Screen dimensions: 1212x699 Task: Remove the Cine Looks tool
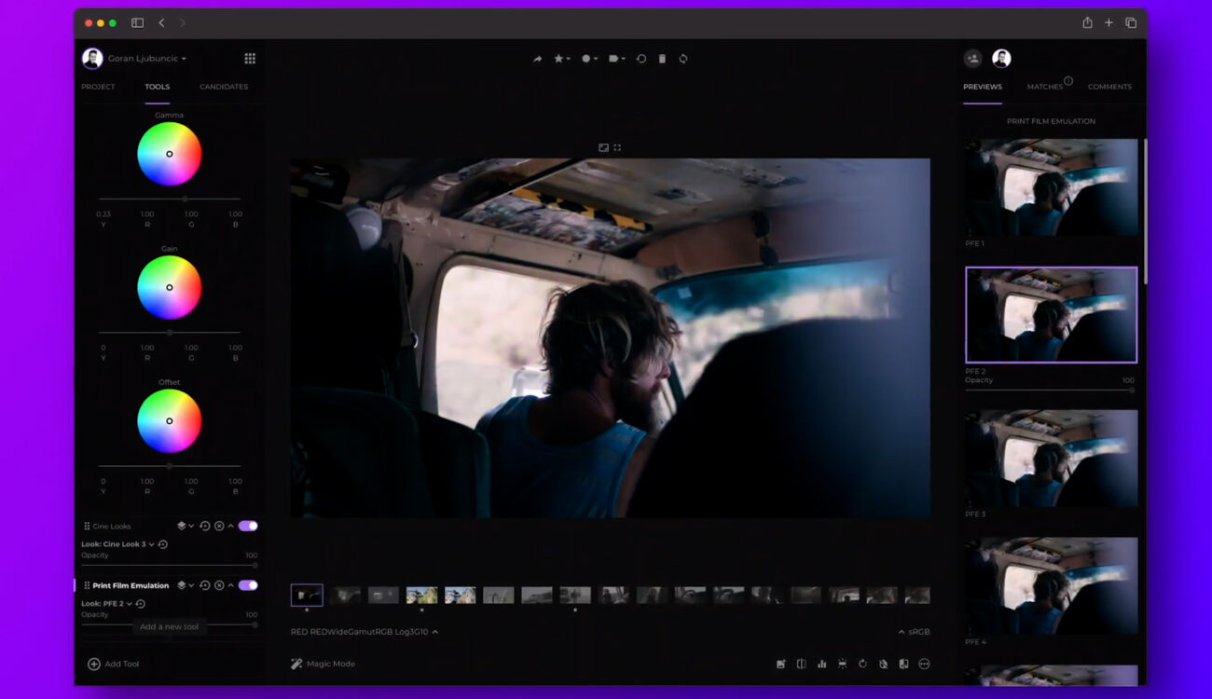click(219, 526)
